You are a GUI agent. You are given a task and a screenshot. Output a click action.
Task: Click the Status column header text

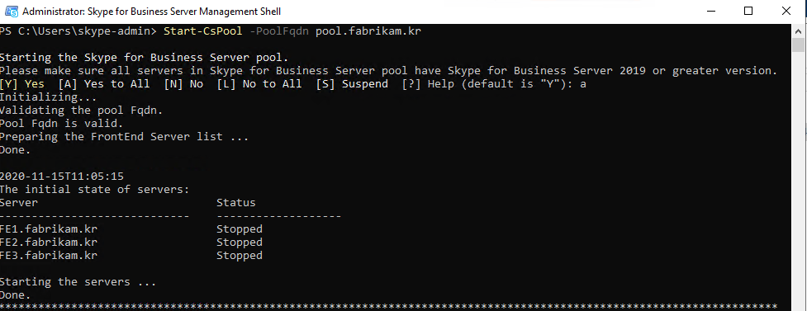235,203
